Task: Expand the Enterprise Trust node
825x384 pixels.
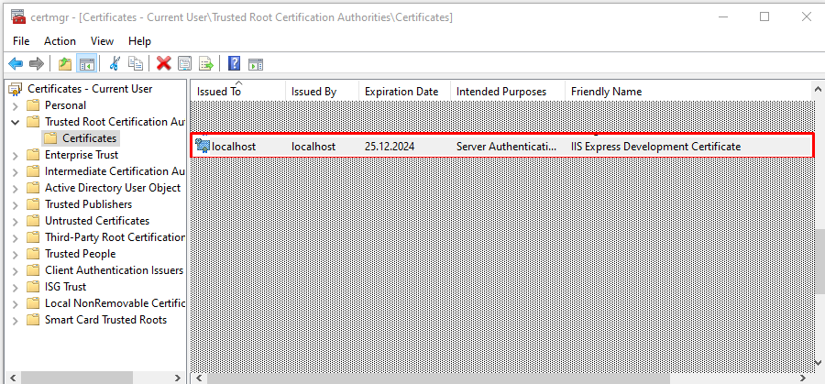Action: (16, 155)
